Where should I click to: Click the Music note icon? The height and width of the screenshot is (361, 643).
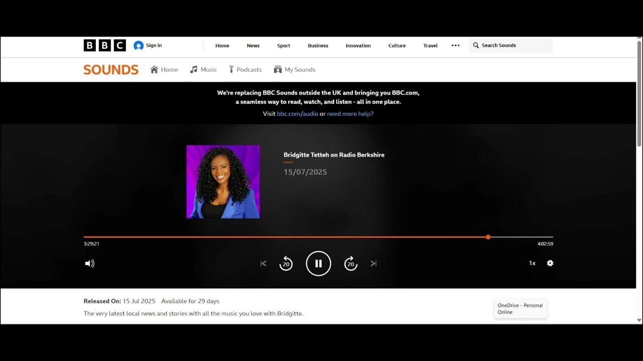coord(194,70)
